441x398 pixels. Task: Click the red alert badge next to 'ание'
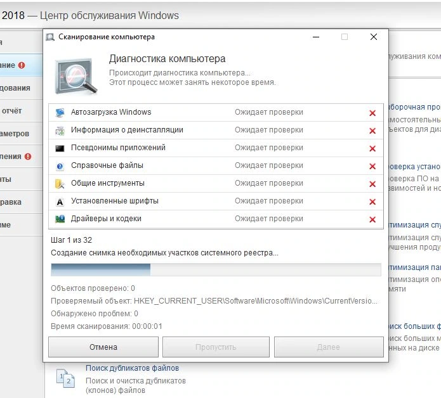22,65
